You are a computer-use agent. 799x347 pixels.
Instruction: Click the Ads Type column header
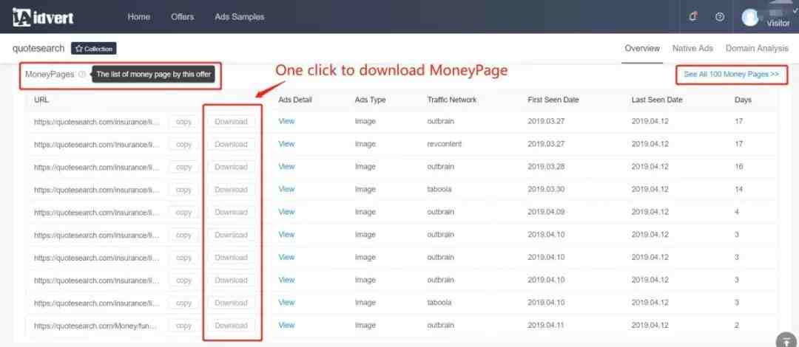pos(370,100)
